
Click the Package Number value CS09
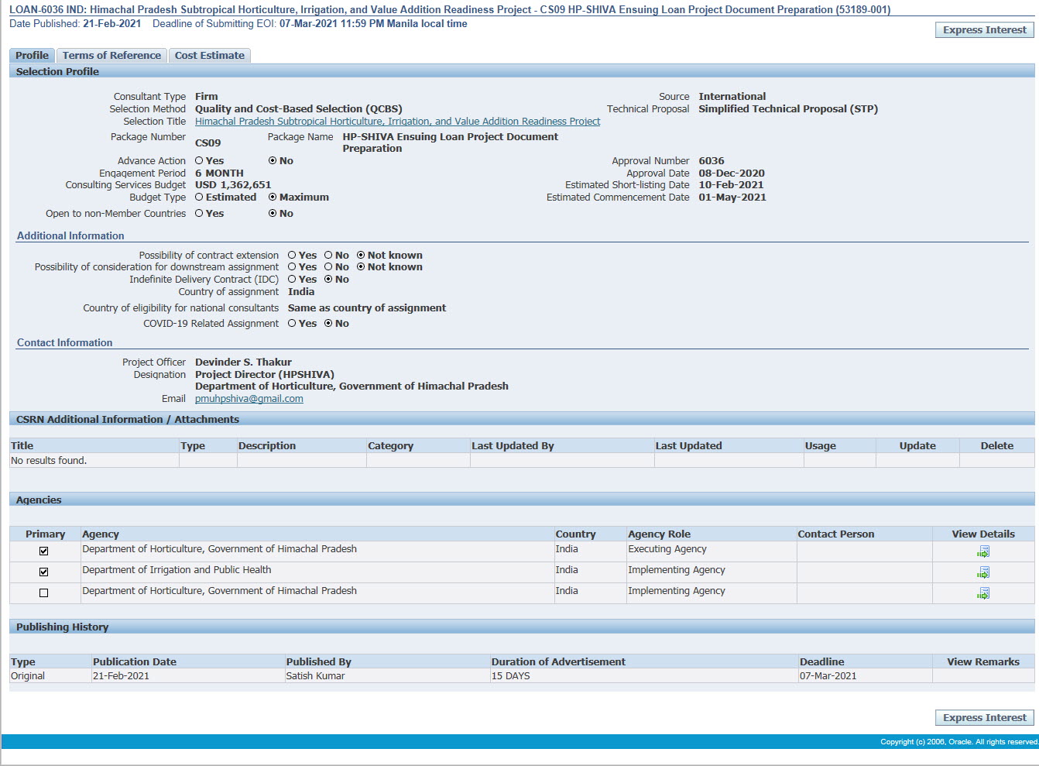pos(207,143)
